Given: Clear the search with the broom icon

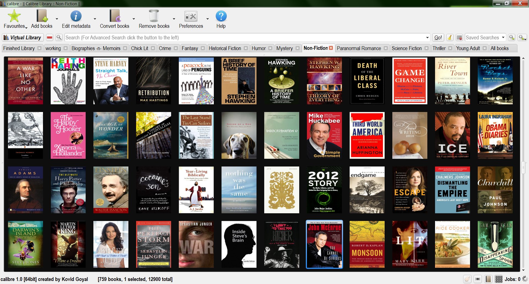Looking at the screenshot, I should pyautogui.click(x=450, y=37).
